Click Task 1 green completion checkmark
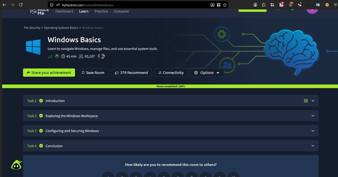This screenshot has height=177, width=338. [41, 101]
